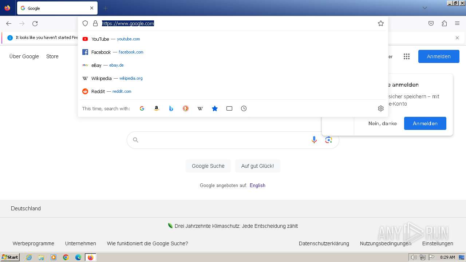Open Einstellungen footer menu
Screen dimensions: 466x262
438,243
